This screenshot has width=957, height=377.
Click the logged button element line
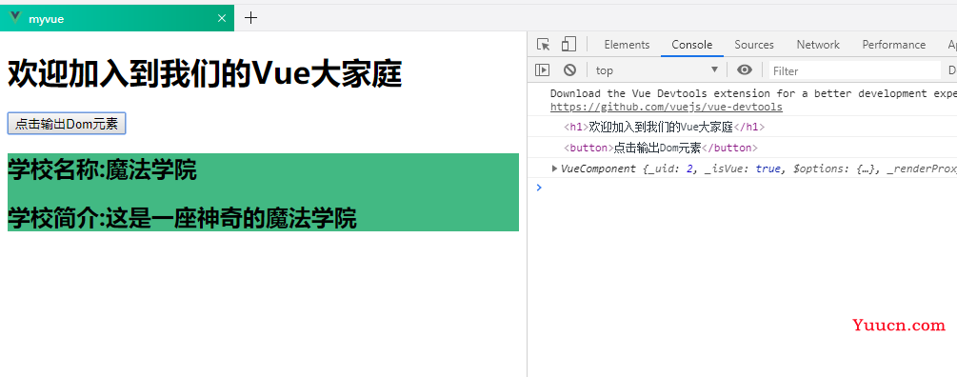pyautogui.click(x=661, y=148)
